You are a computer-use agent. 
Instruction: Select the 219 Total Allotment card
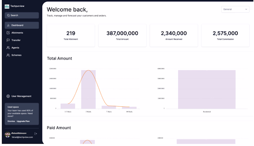71,36
